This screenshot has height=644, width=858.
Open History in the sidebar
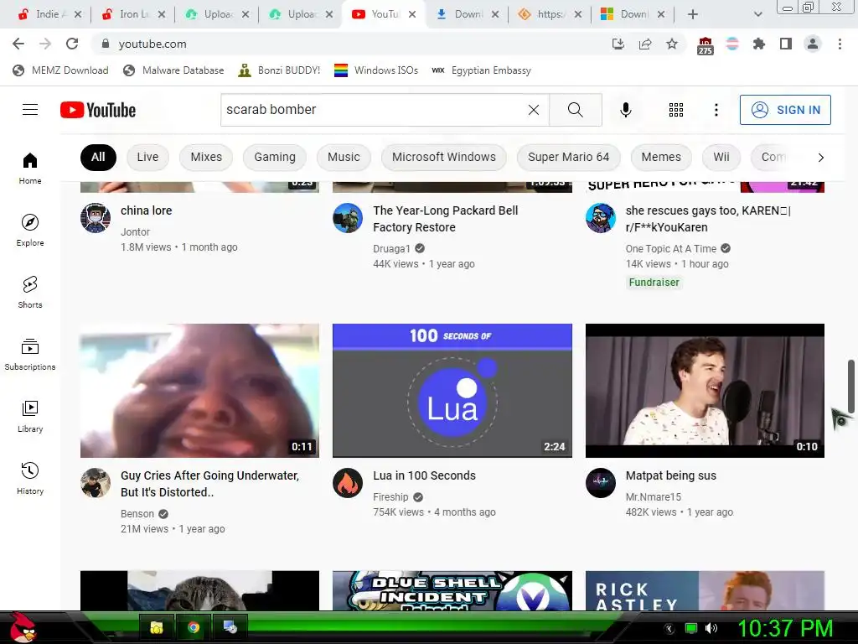(30, 478)
